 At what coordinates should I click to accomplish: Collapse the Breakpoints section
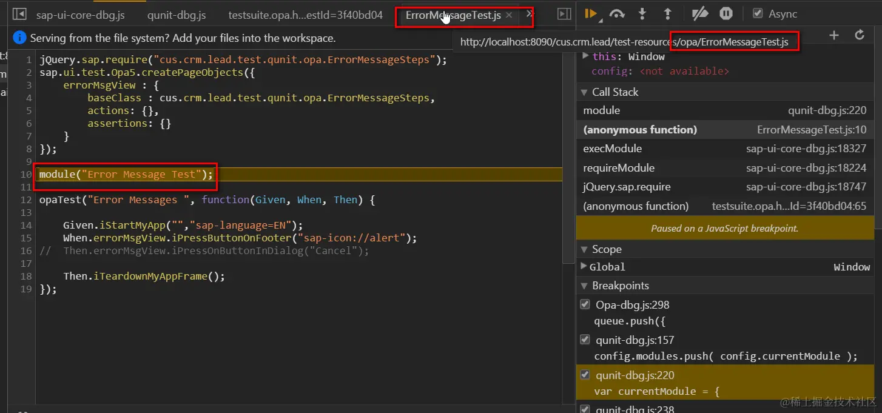click(x=585, y=286)
